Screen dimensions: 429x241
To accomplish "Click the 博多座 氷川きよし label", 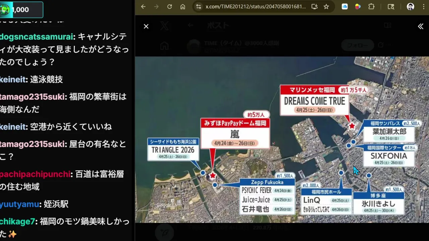I will coord(378,203).
